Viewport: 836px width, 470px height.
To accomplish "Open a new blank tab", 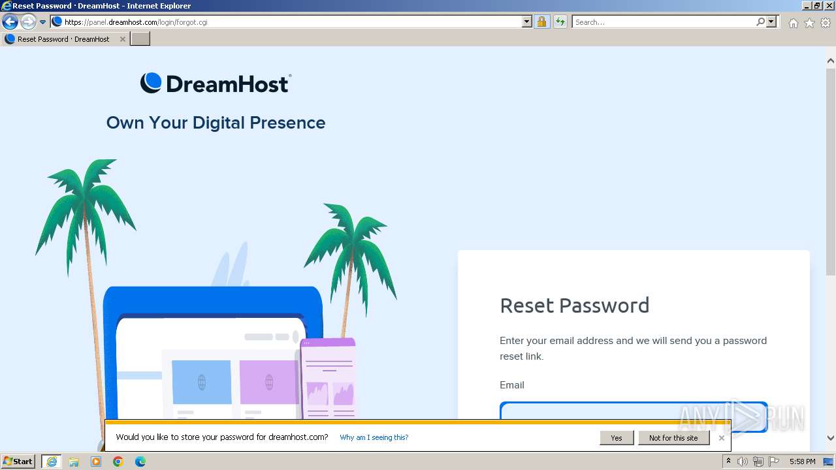I will coord(140,39).
